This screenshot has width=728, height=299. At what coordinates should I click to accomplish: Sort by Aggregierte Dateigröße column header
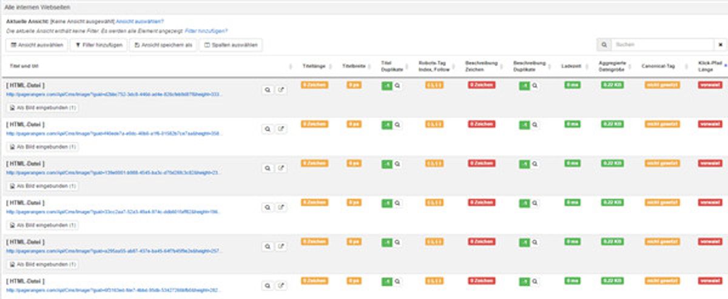(x=613, y=66)
